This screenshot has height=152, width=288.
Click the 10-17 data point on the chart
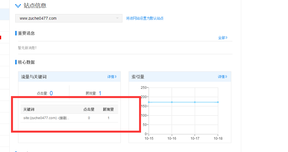195,102
